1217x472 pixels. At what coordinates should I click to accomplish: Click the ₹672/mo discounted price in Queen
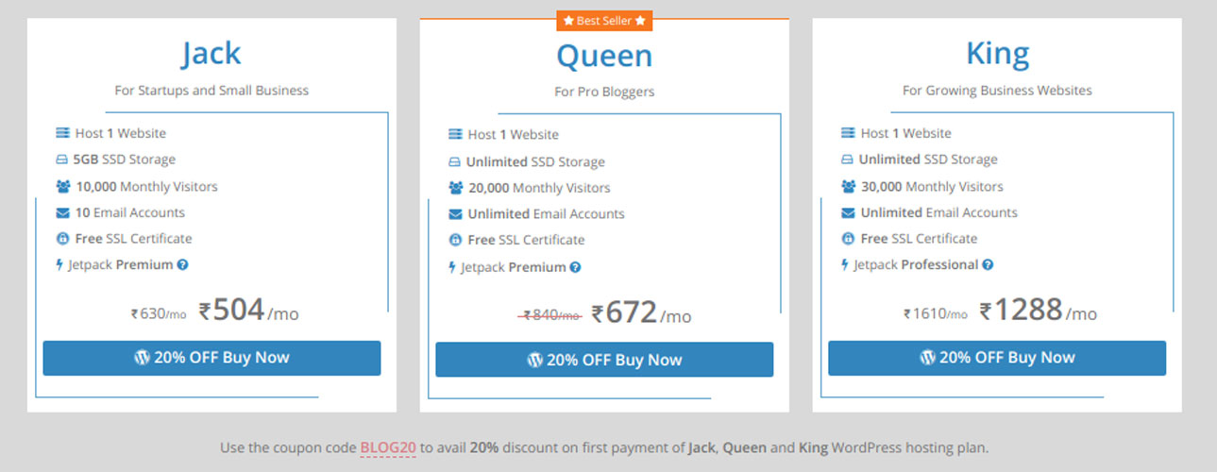[641, 313]
